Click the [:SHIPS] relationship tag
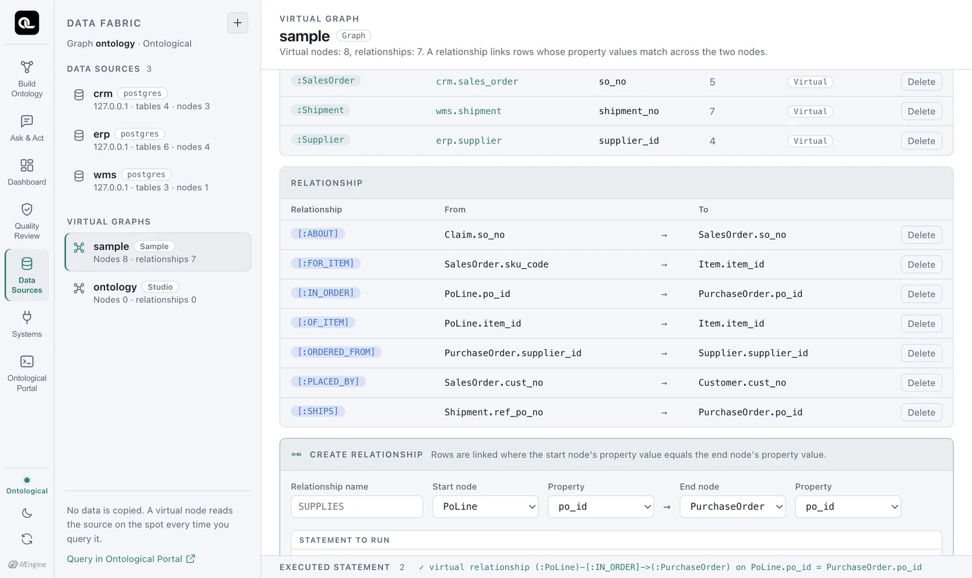The height and width of the screenshot is (578, 972). point(318,411)
